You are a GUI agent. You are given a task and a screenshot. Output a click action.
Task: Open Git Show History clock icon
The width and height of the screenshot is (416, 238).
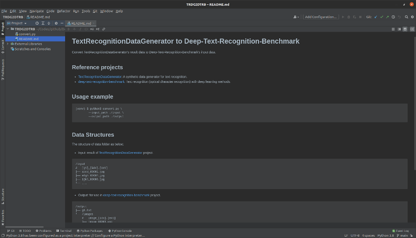point(394,17)
